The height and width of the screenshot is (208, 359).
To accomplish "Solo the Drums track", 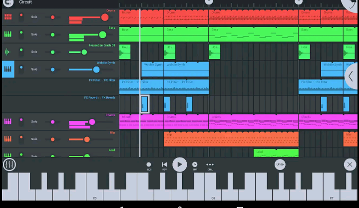I will (34, 17).
